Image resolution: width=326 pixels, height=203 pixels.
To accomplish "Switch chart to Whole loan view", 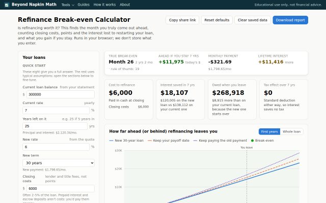I will click(291, 132).
